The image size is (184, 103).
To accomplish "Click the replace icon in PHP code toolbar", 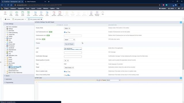I will [x=99, y=80].
